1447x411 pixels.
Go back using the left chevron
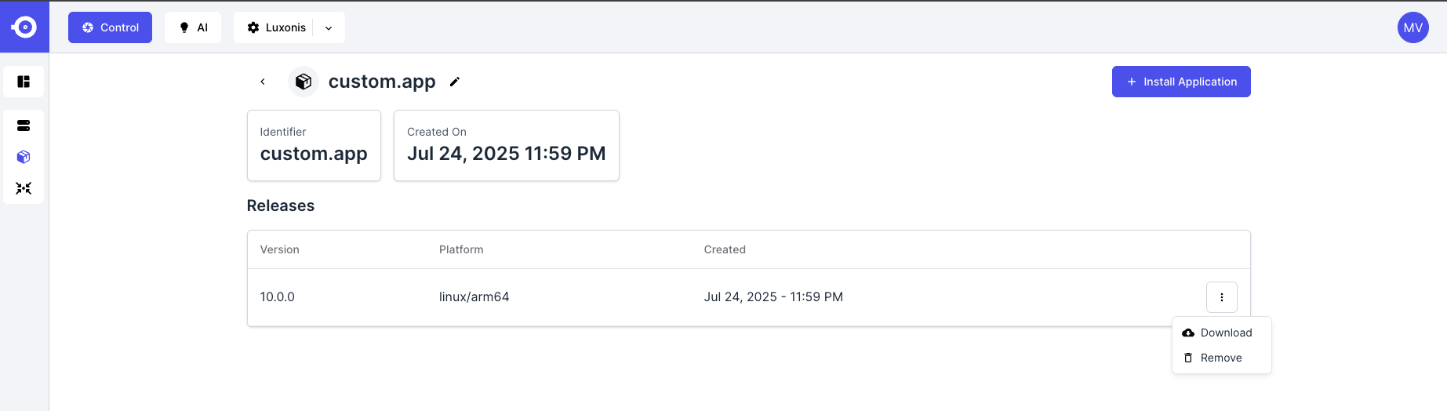[x=263, y=82]
